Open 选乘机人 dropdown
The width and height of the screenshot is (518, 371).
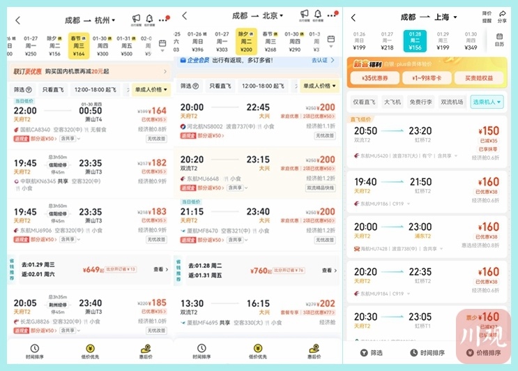(487, 102)
